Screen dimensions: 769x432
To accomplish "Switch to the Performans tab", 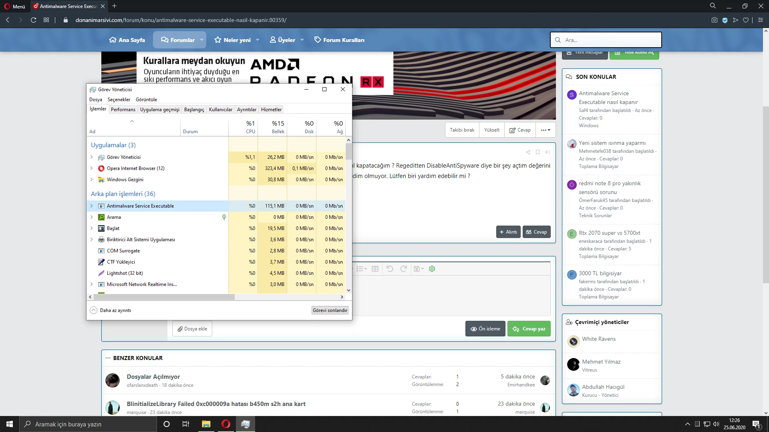I will pos(123,110).
